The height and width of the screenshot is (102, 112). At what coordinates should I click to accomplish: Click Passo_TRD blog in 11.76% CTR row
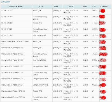(x=38, y=23)
